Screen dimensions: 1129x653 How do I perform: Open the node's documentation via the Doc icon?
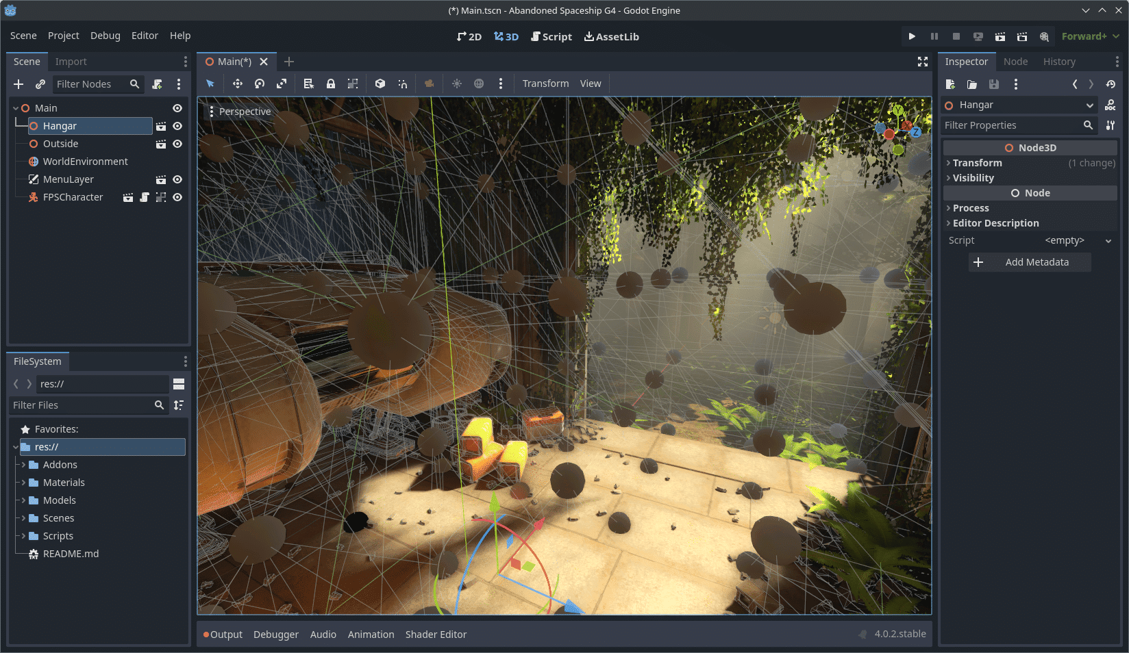(1111, 105)
